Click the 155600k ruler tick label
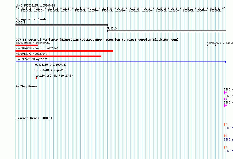The image size is (233, 159). click(x=107, y=11)
